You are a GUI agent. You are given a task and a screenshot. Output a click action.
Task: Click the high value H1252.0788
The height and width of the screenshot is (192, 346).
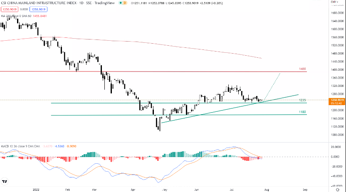tap(156, 3)
